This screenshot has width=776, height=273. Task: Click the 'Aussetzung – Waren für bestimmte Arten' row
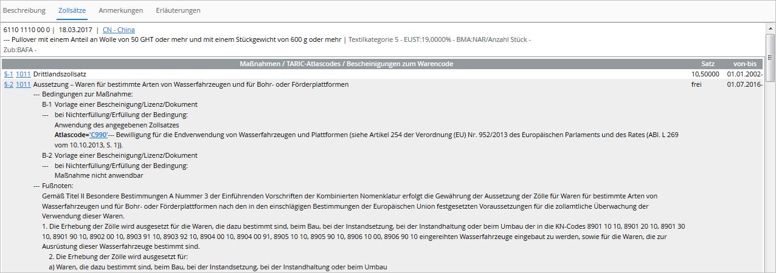coord(191,84)
